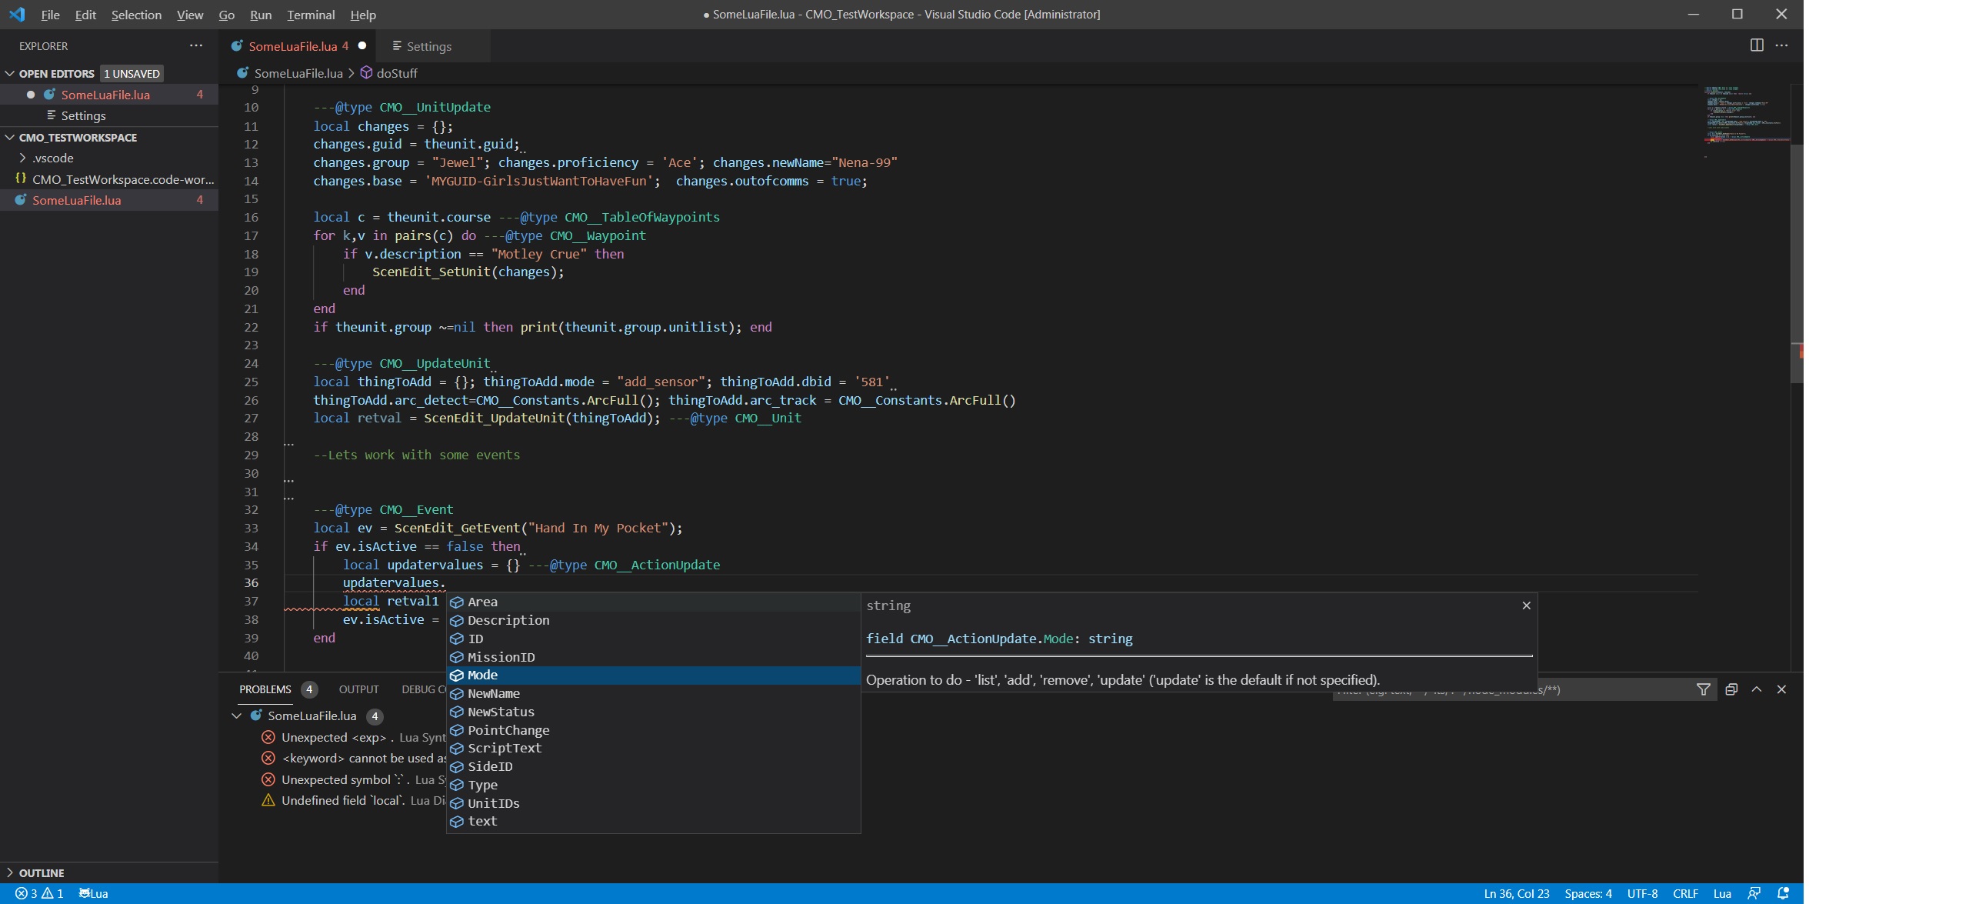Click the feedback icon in status bar
The width and height of the screenshot is (1969, 904).
pos(1754,893)
